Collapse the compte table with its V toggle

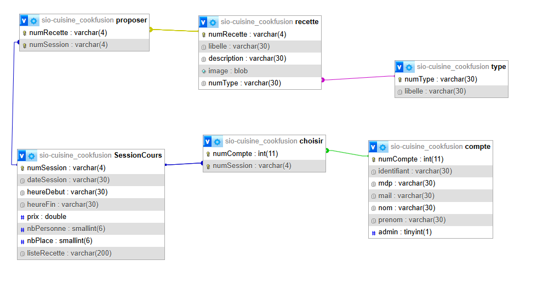pos(373,147)
